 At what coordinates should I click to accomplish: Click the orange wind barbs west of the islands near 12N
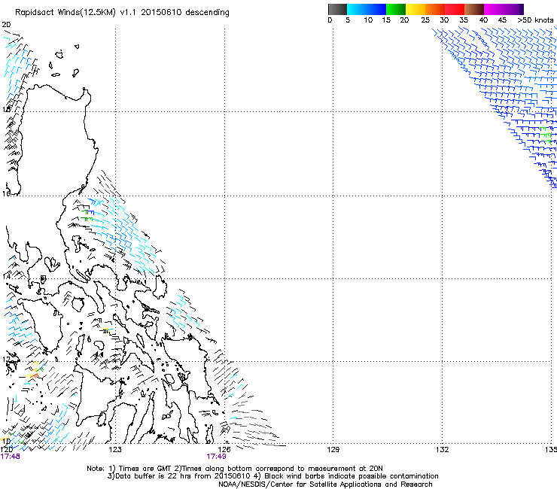(x=34, y=375)
